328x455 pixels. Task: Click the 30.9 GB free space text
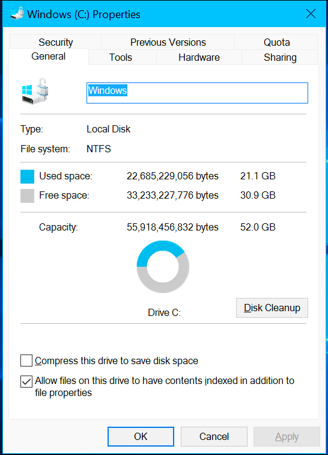tap(258, 195)
